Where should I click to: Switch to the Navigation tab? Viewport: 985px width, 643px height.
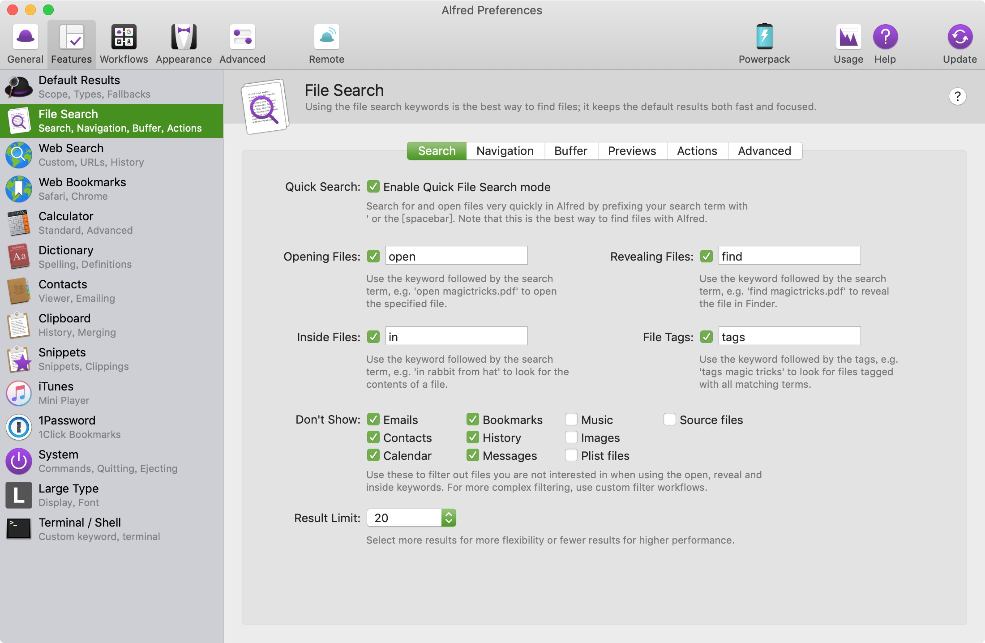(505, 151)
